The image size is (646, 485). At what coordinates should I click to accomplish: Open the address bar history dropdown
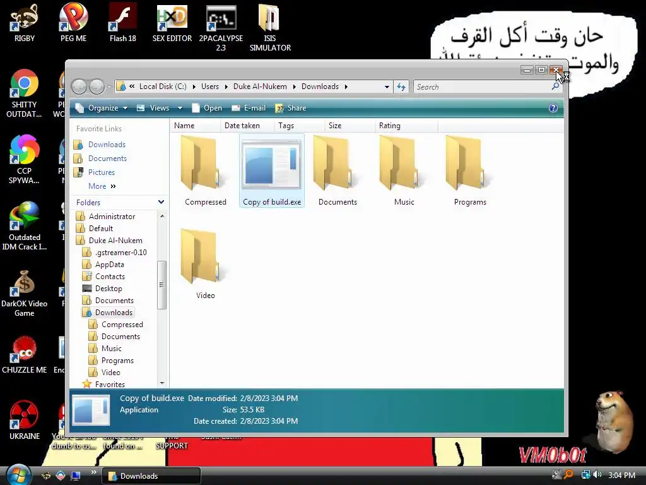tap(387, 87)
